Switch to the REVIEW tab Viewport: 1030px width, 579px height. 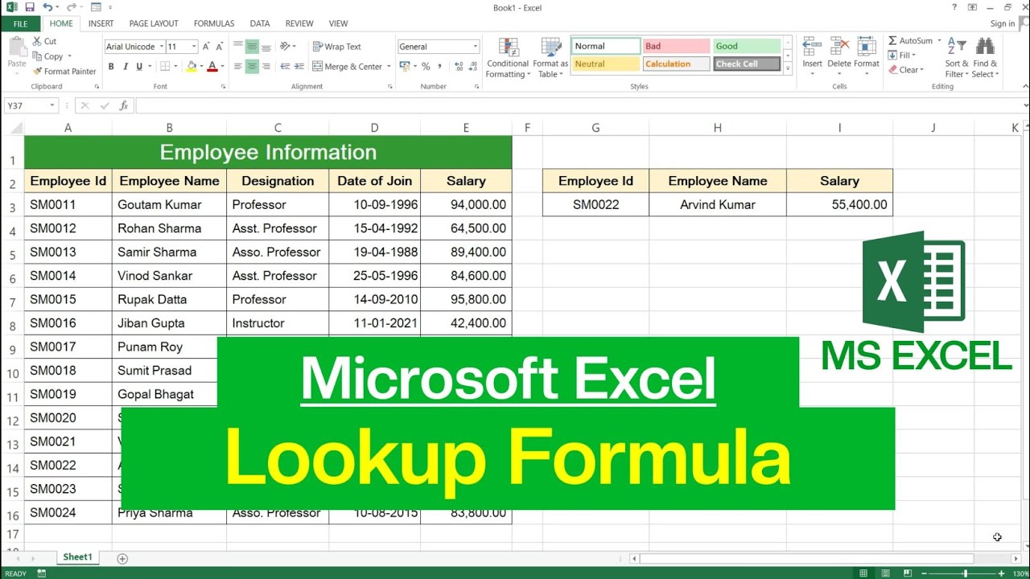[x=299, y=23]
